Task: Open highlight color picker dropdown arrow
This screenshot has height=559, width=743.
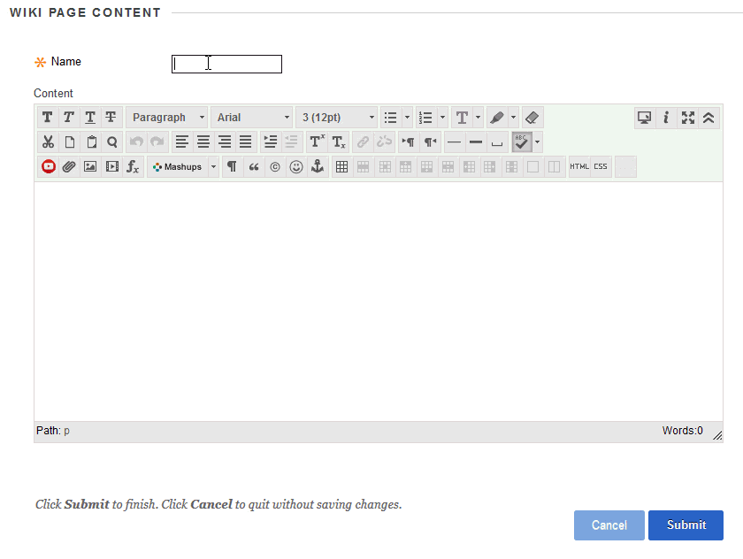Action: pyautogui.click(x=513, y=117)
